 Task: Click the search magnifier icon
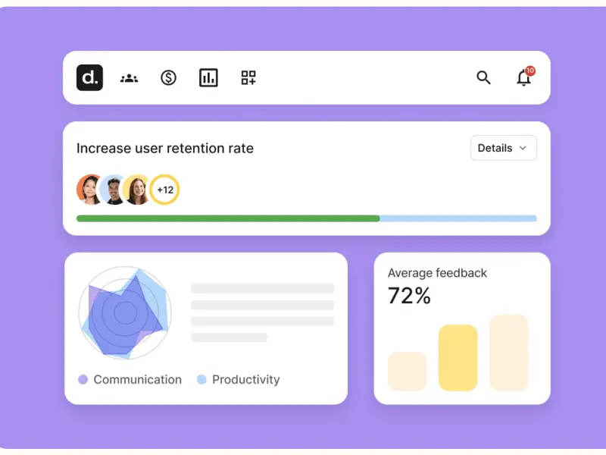(483, 77)
